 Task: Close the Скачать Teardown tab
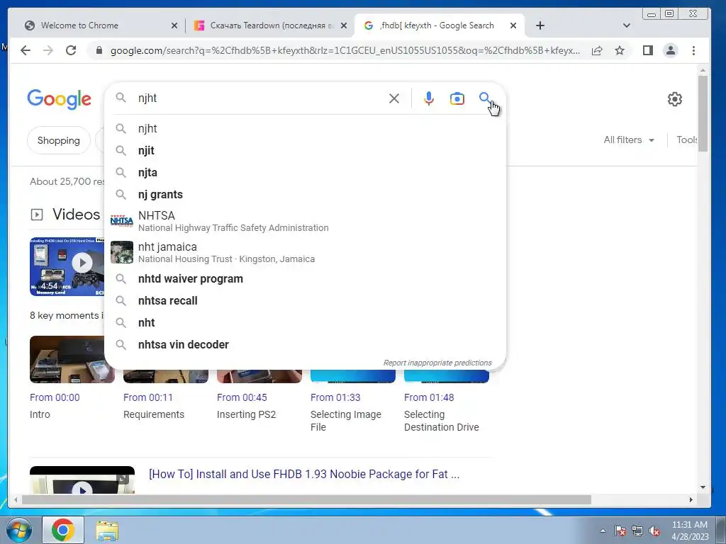344,26
